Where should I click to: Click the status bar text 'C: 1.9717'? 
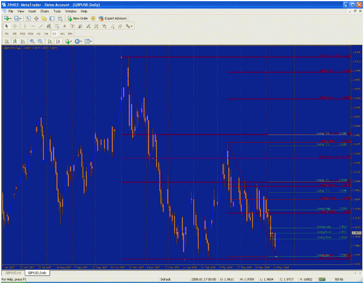(288, 280)
